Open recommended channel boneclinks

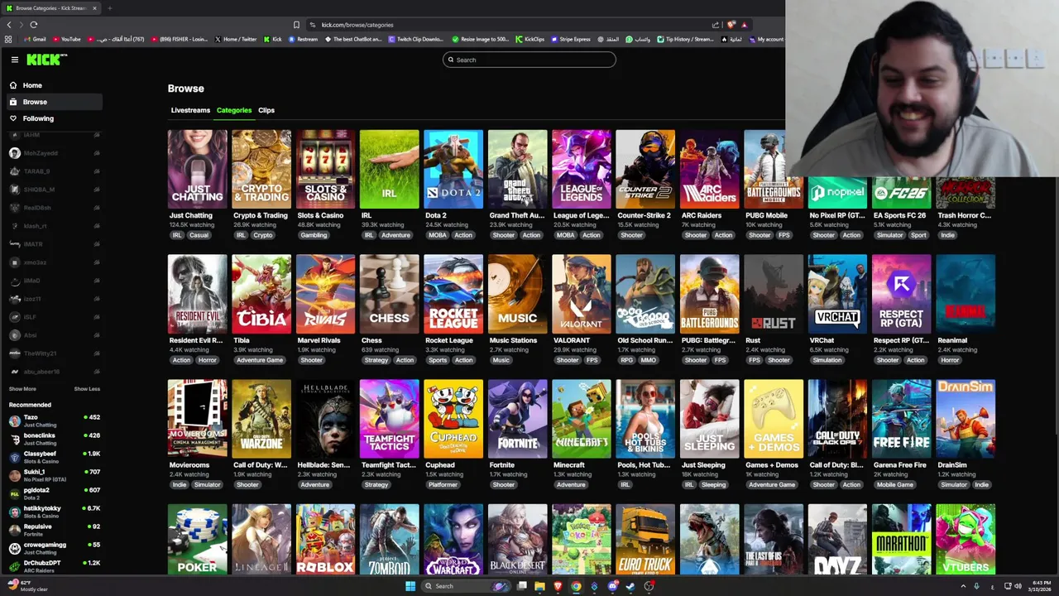[x=55, y=439]
